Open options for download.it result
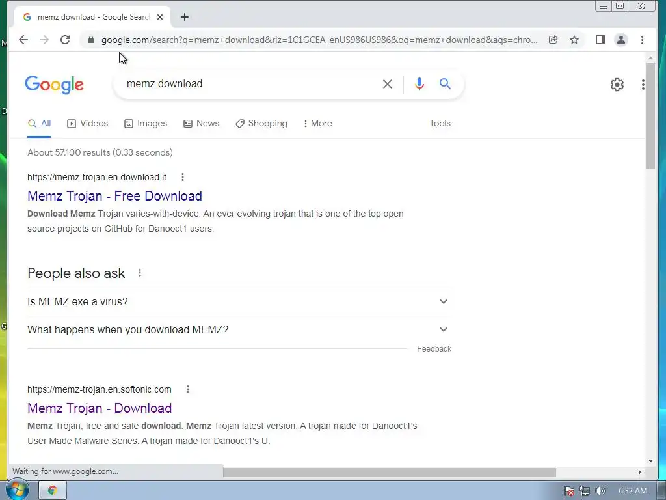This screenshot has height=500, width=666. [x=183, y=177]
